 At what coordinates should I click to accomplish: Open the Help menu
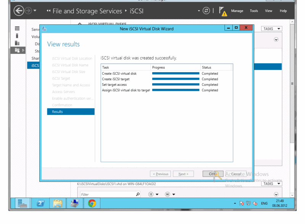(x=283, y=11)
